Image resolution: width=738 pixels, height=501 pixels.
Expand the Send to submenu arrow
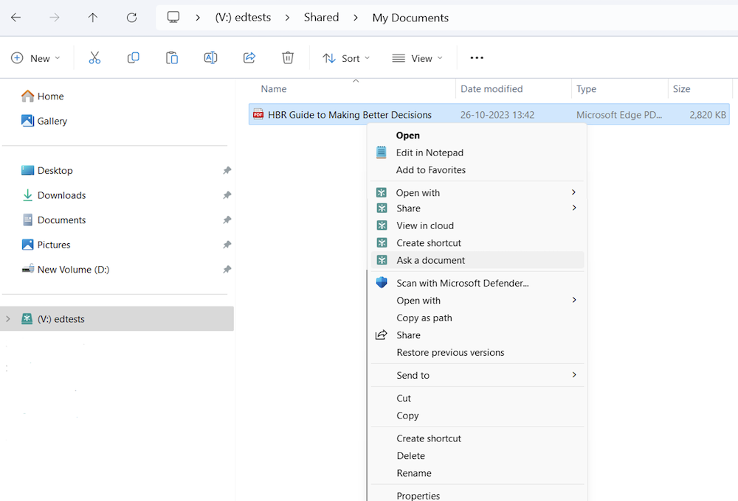tap(573, 374)
